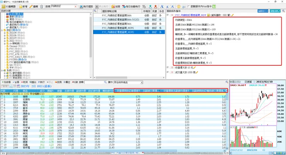This screenshot has width=286, height=155.
Task: Click the K線 button in results toolbar
Action: click(x=75, y=82)
